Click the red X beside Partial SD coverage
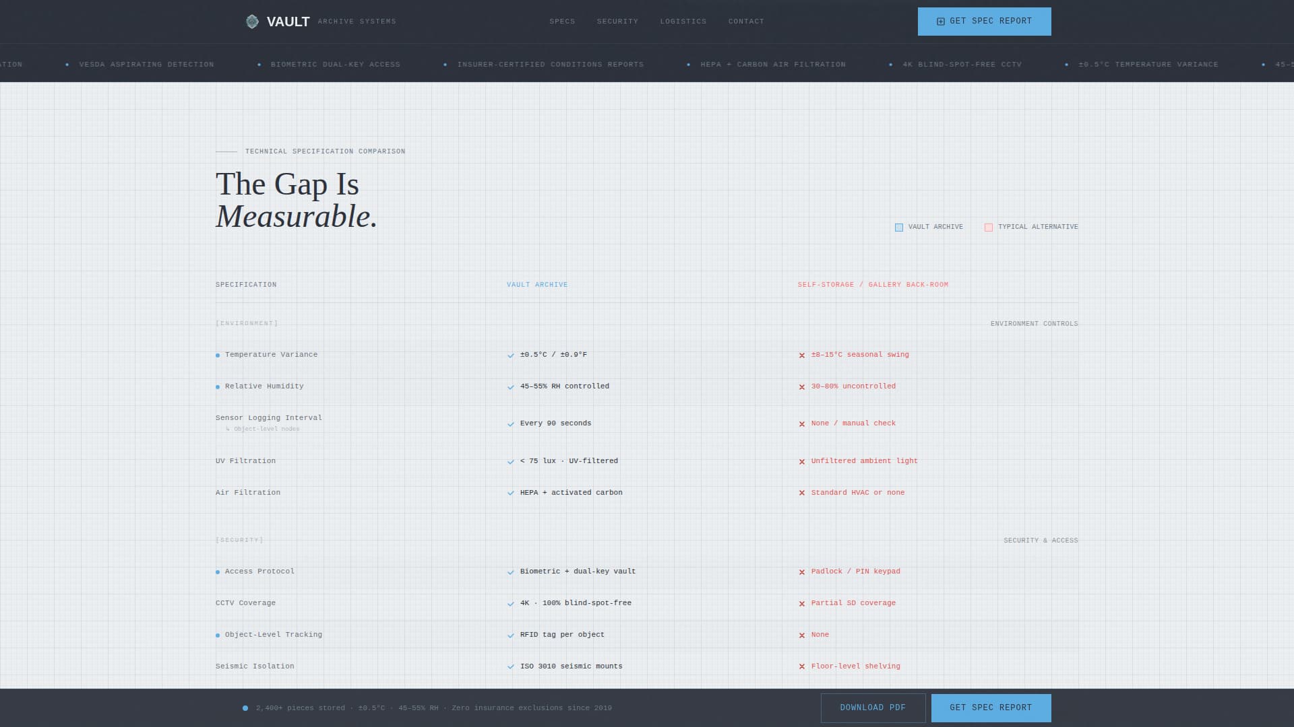The image size is (1294, 727). 802,604
